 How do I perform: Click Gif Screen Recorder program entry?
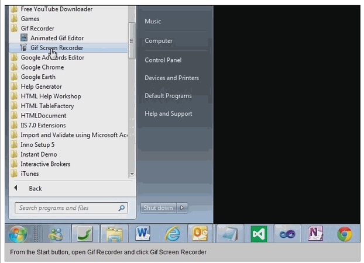tap(56, 48)
